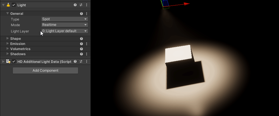Expand HD Additional Light Data component
279x116 pixels.
(x=3, y=61)
